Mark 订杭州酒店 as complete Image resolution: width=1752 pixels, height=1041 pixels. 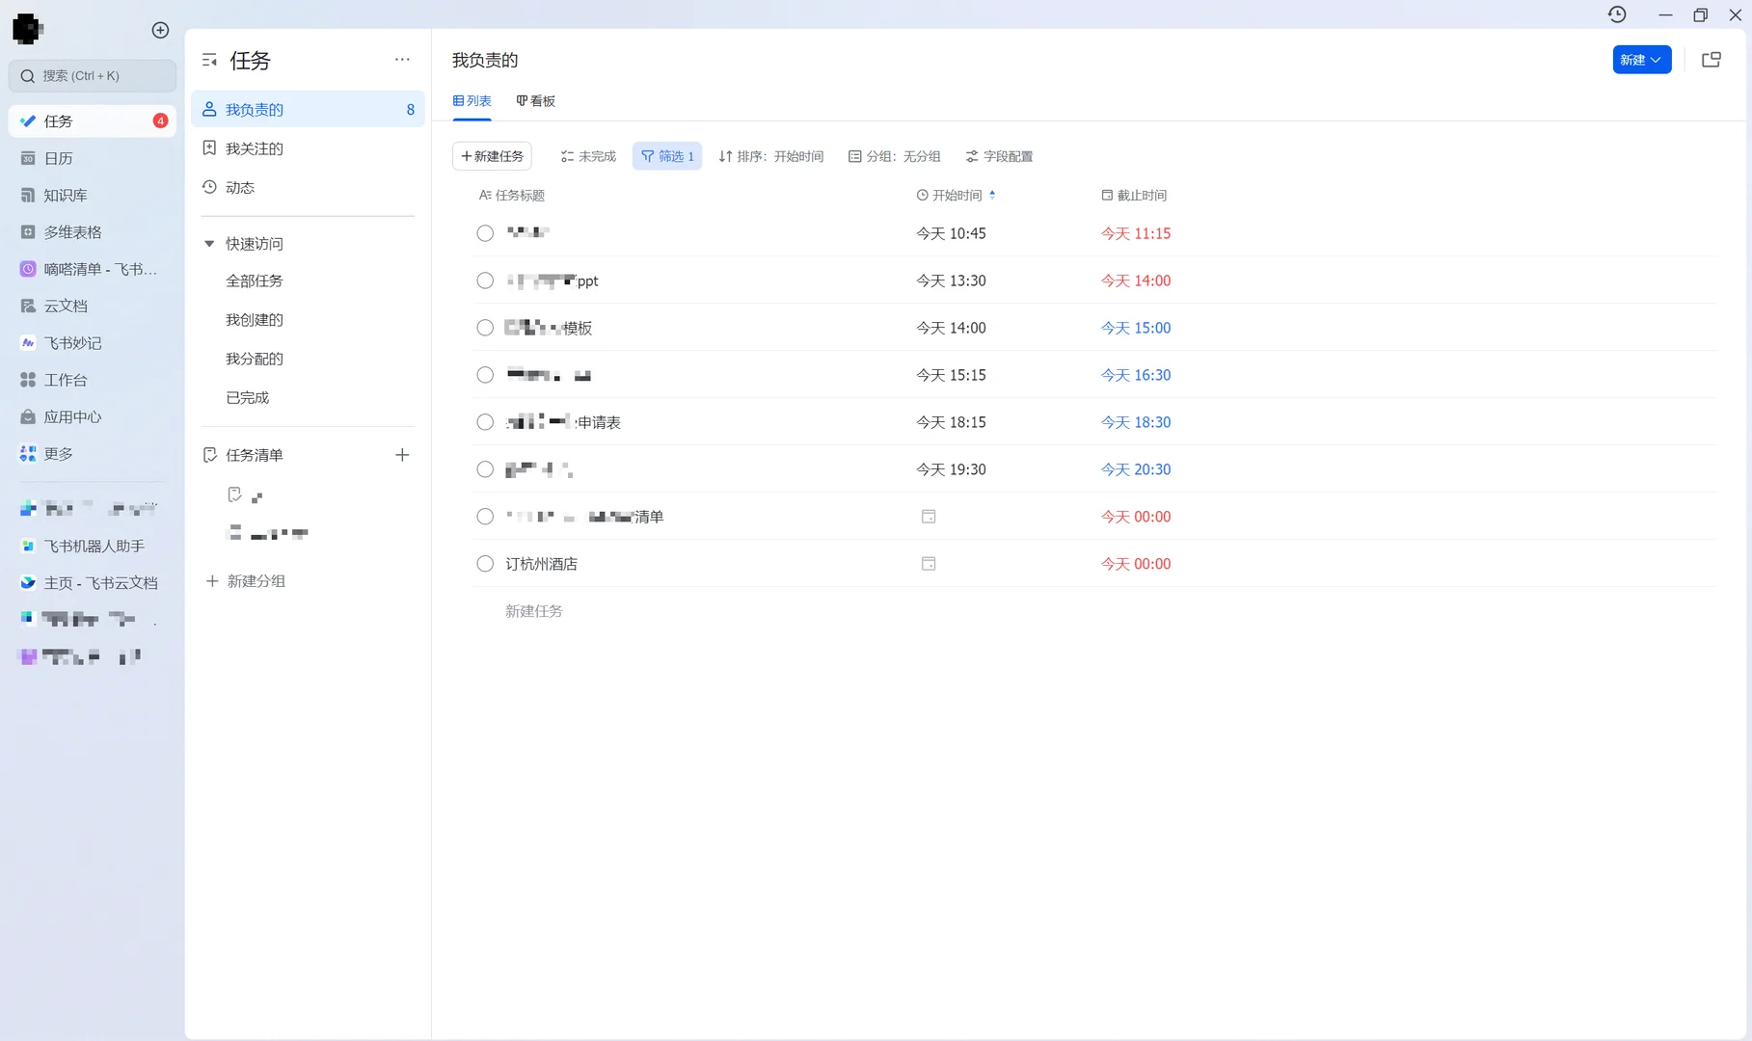(485, 564)
